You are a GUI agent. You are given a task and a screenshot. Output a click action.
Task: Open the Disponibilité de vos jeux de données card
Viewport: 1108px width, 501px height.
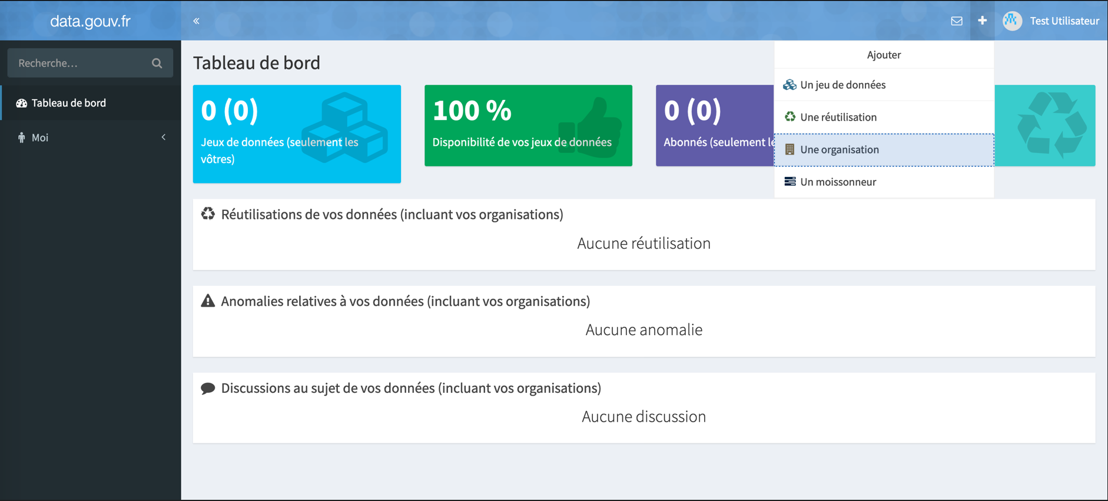(528, 125)
